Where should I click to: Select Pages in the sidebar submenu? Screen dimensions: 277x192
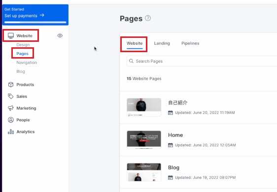(x=23, y=54)
